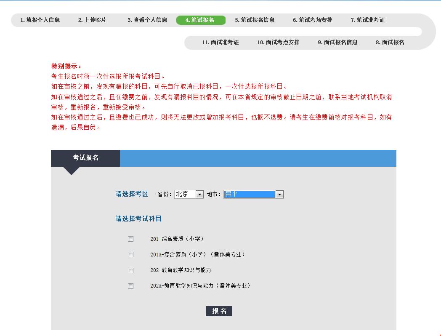Check the 201-综合素质（小学） checkbox
441x336 pixels.
click(130, 239)
